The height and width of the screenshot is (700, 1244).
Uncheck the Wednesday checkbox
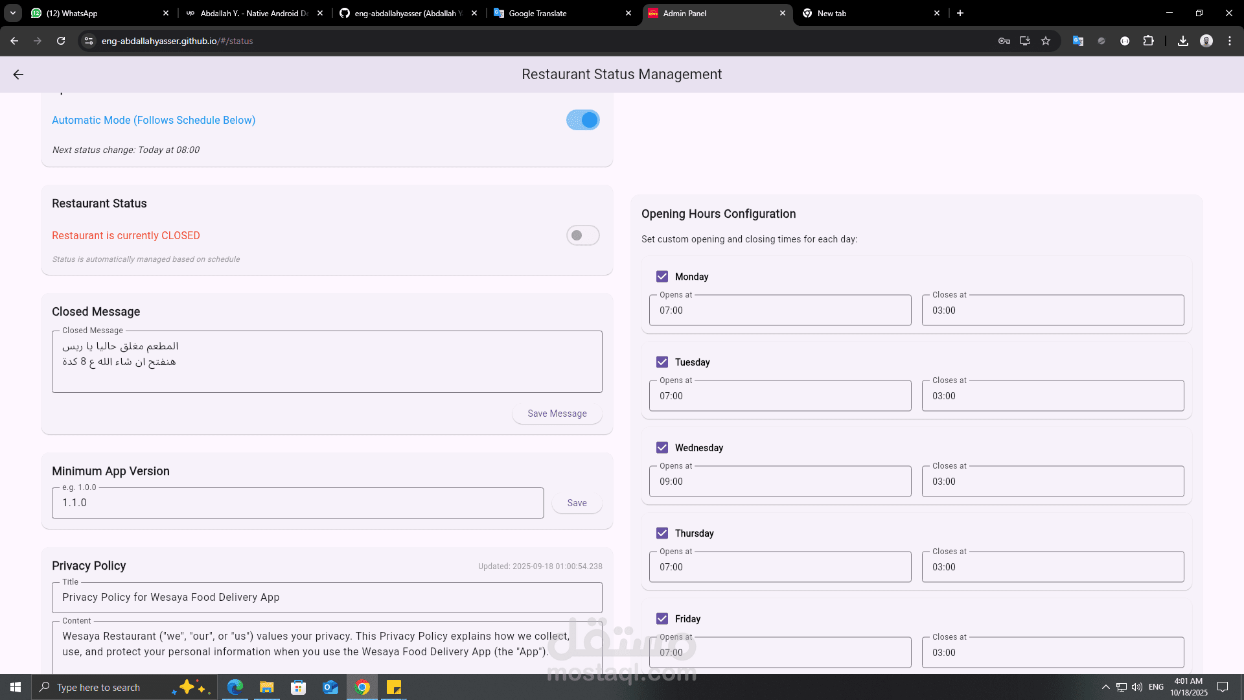pyautogui.click(x=662, y=448)
